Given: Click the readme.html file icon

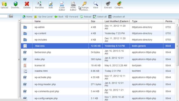Looking at the screenshot, I should click(x=25, y=71).
